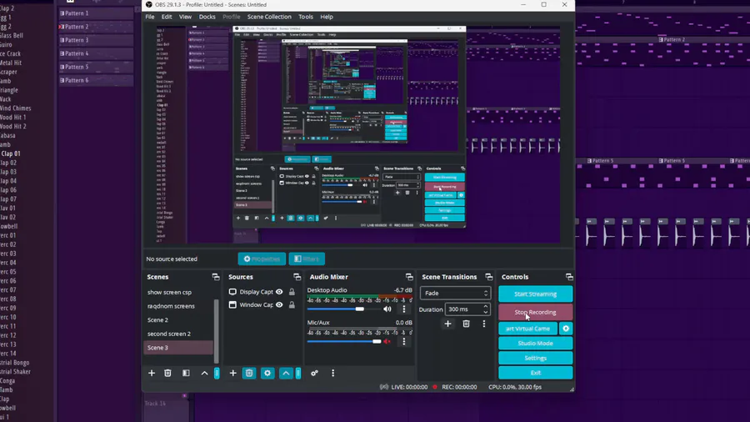
Task: Open source properties gear icon
Action: point(267,373)
